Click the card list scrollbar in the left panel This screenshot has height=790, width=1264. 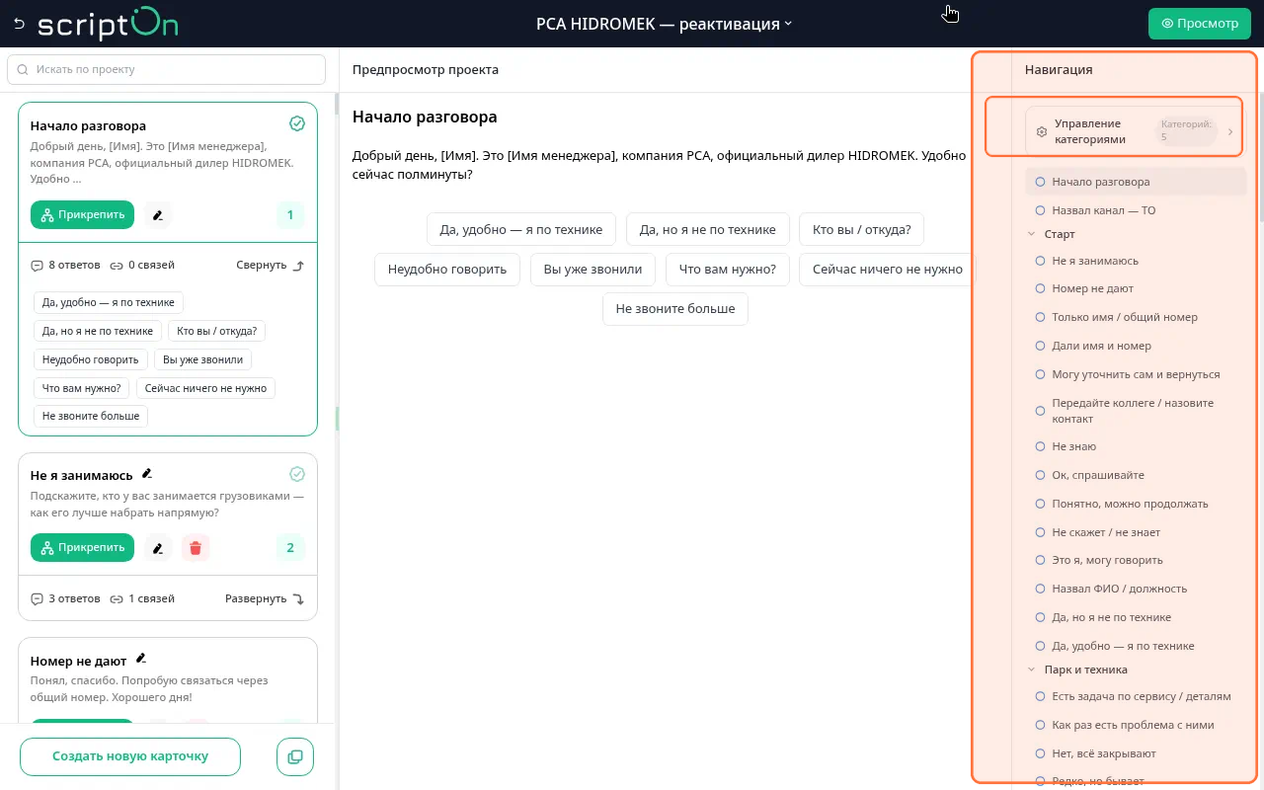tap(337, 106)
